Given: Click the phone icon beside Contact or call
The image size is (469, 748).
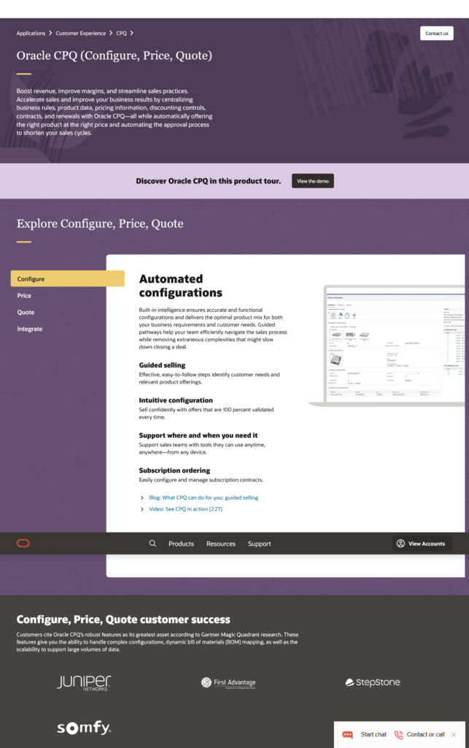Looking at the screenshot, I should coord(399,735).
